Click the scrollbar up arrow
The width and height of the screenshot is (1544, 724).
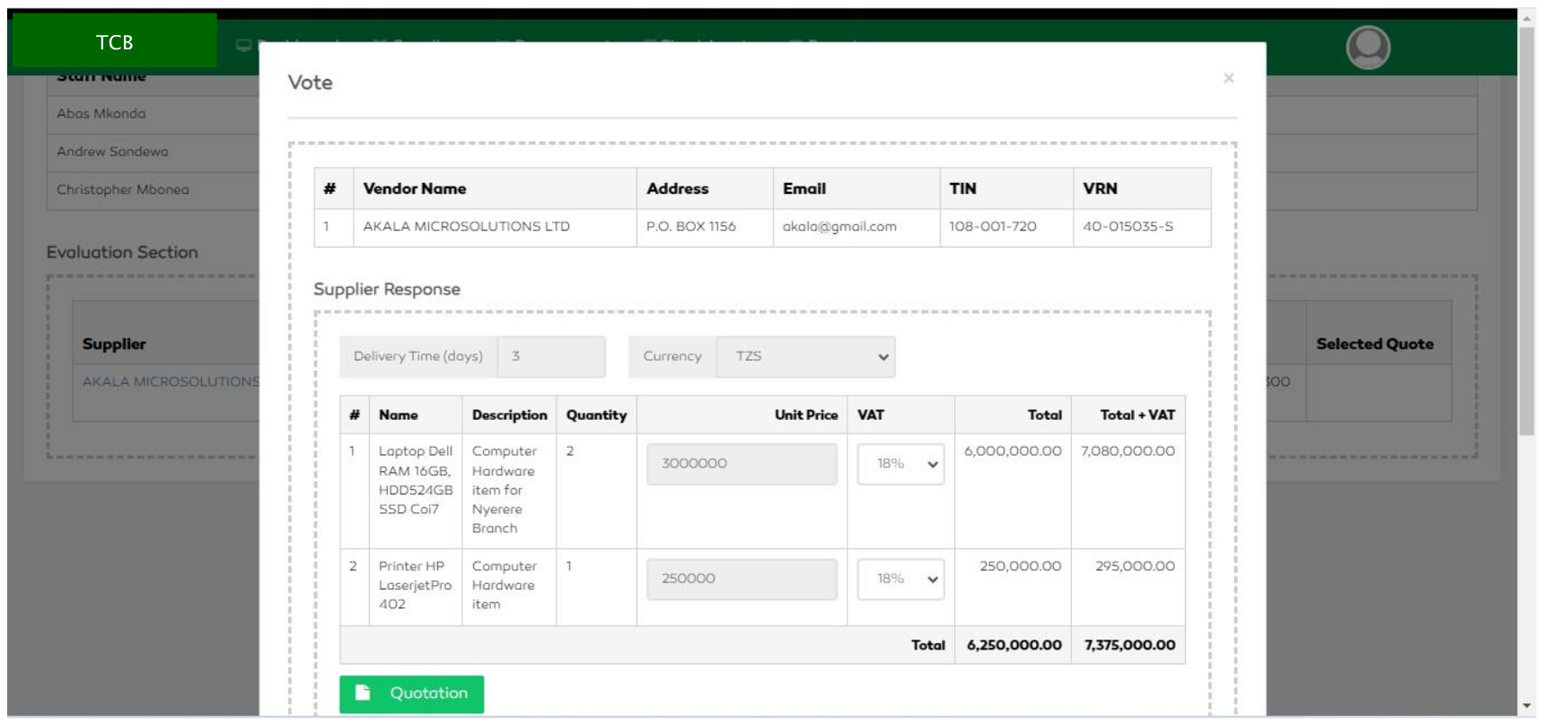coord(1527,17)
